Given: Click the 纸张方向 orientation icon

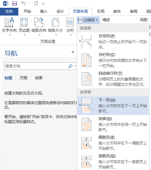Looking at the screenshot, I should coord(39,22).
